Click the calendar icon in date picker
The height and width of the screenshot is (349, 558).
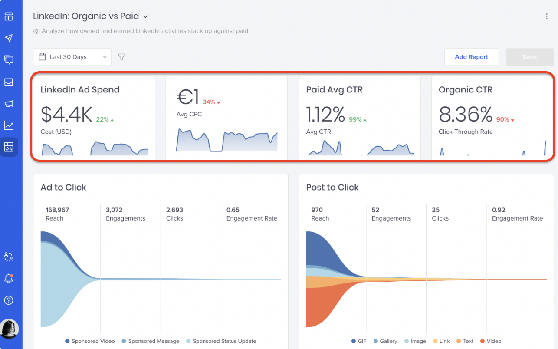[42, 57]
